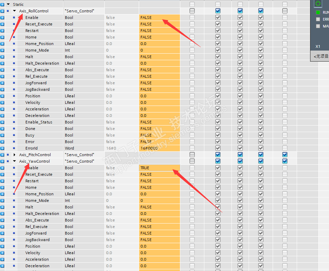Select JogBackward under Axis_YawControl
The image size is (329, 271).
click(37, 240)
